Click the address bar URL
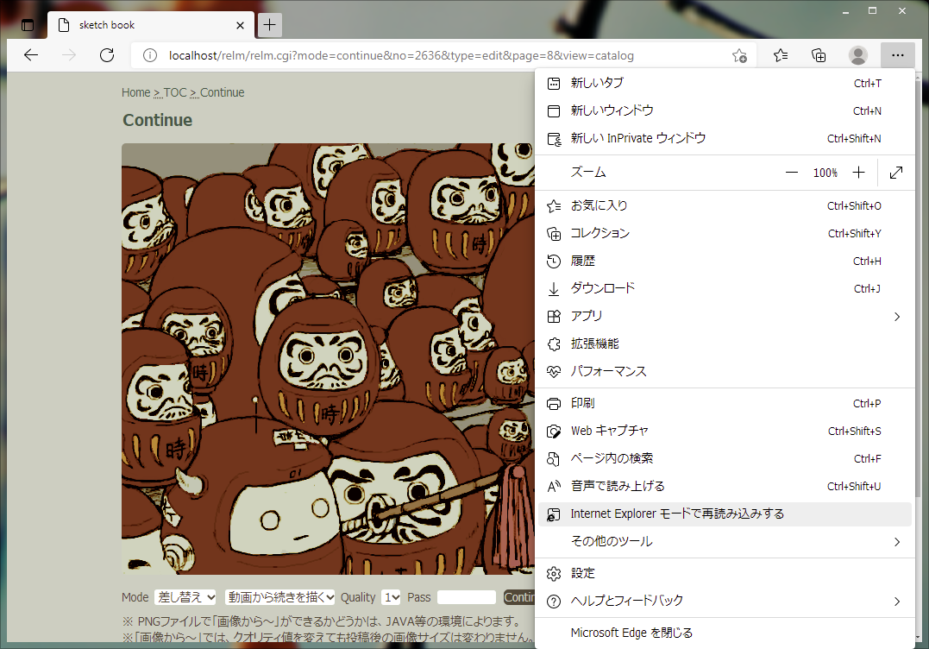The height and width of the screenshot is (649, 929). pos(401,56)
